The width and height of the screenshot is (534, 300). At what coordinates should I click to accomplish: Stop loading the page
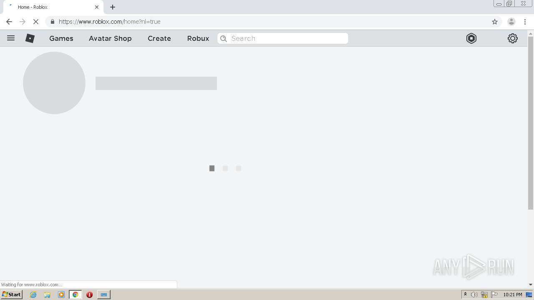click(x=36, y=22)
